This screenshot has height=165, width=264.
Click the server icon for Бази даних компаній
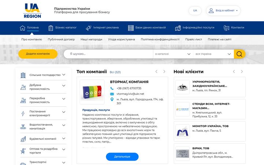(131, 28)
